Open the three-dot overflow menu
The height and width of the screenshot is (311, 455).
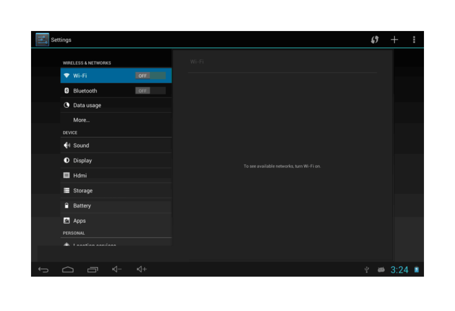coord(414,40)
